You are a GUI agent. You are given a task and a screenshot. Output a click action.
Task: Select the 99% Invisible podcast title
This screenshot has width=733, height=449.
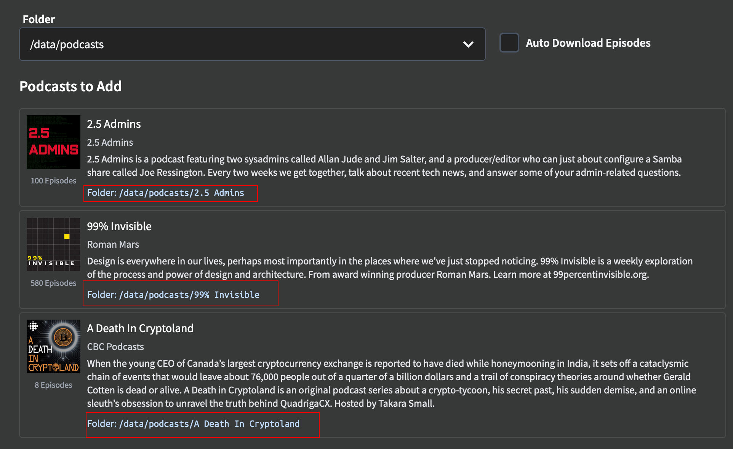coord(119,226)
